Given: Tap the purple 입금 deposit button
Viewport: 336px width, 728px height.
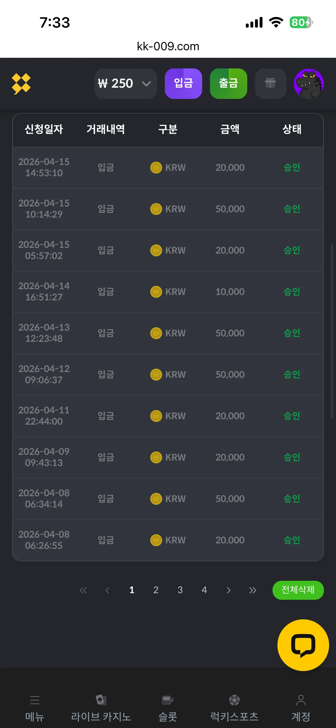Looking at the screenshot, I should [184, 84].
